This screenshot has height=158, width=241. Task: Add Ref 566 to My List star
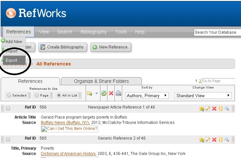202,109
